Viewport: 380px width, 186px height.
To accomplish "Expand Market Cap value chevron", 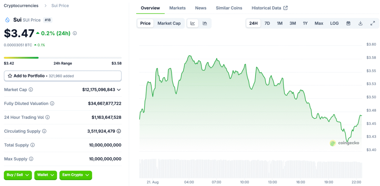I will [x=119, y=89].
